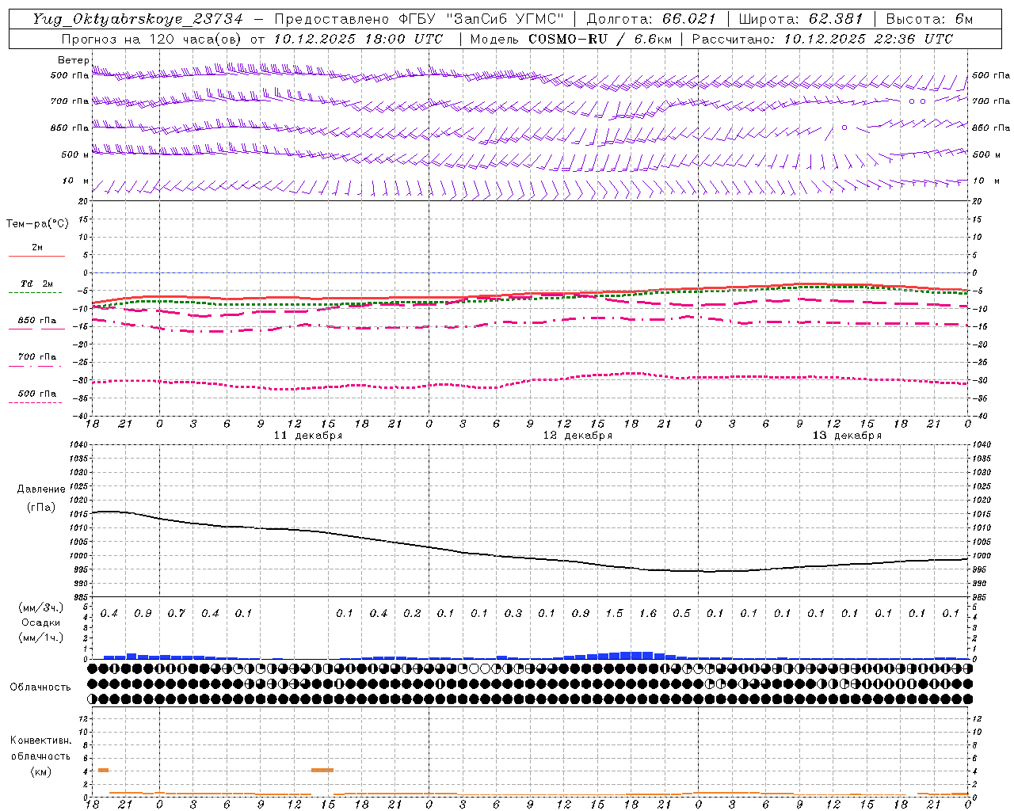Click the Широта: 62.381 header value
Screen dimensions: 1014x811
point(801,19)
